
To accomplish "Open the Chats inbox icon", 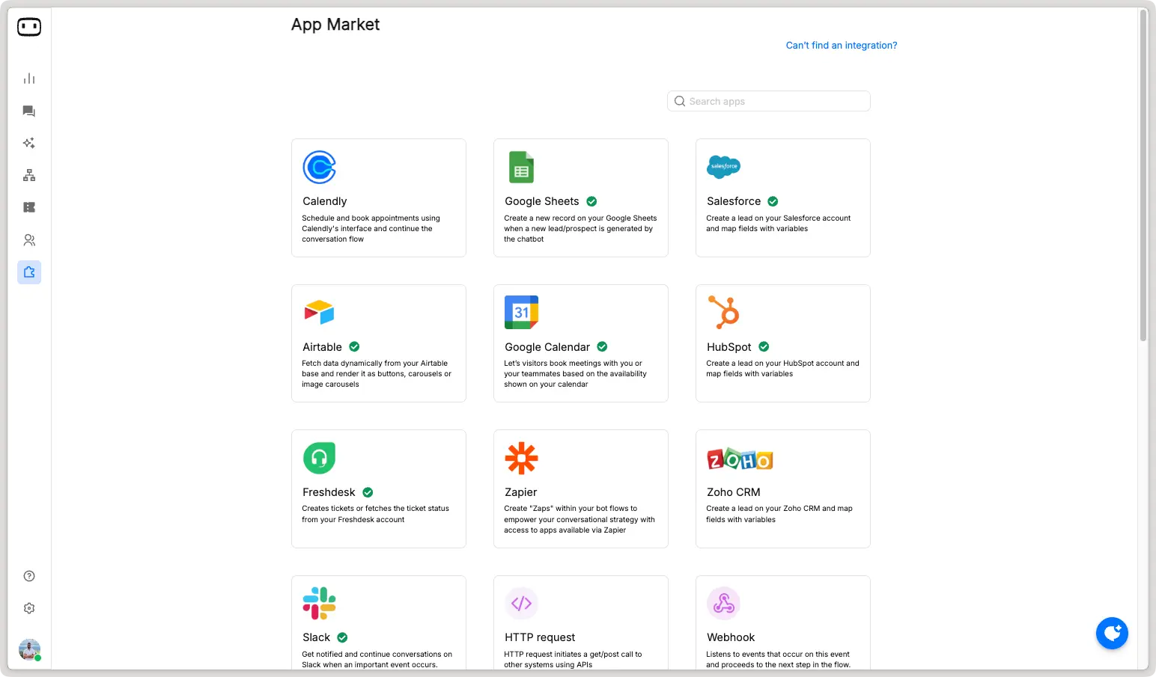I will [28, 111].
